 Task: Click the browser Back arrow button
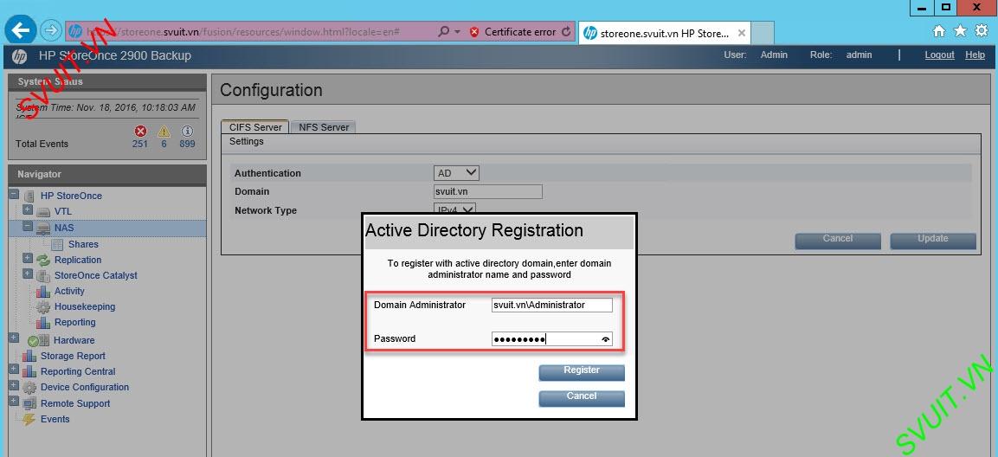pyautogui.click(x=21, y=30)
